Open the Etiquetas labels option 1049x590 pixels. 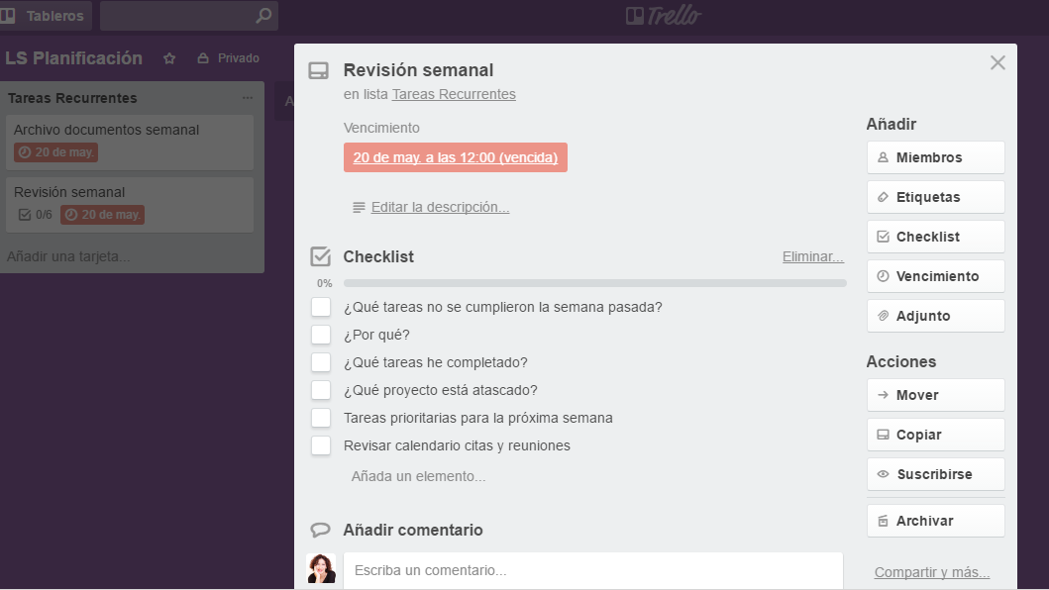click(x=935, y=197)
